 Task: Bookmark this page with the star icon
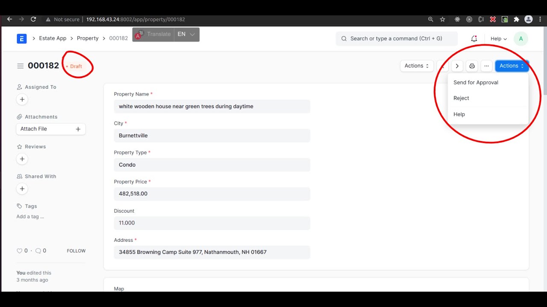(x=442, y=19)
